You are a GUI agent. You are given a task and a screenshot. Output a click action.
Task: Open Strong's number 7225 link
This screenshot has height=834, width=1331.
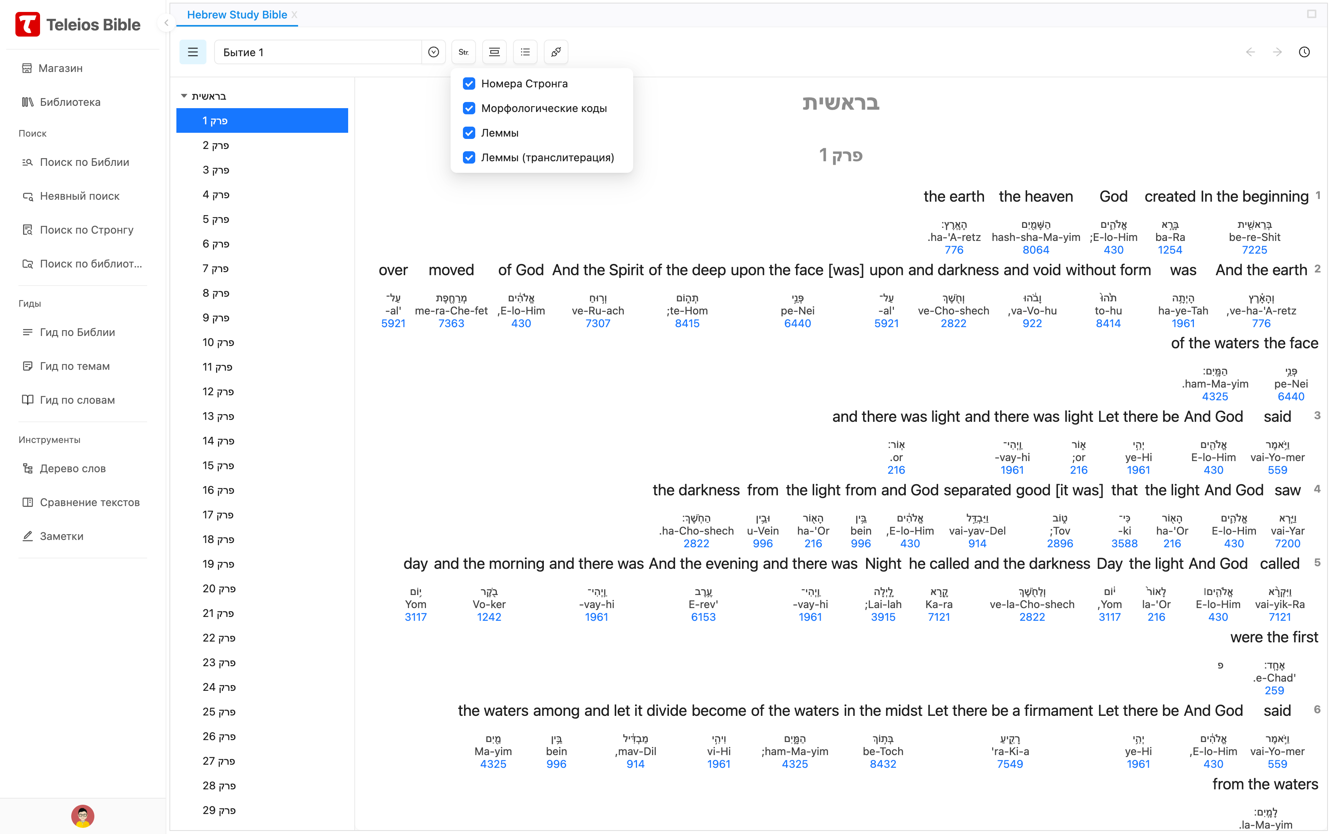coord(1254,250)
